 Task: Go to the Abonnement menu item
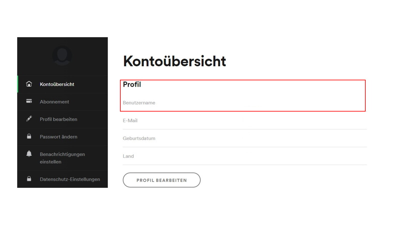tap(54, 102)
